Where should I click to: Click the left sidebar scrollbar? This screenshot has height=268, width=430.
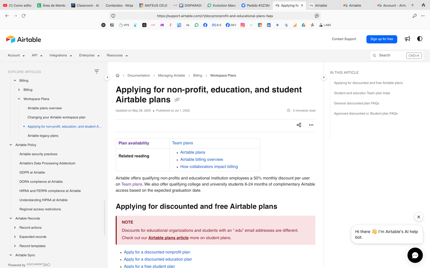coord(104,218)
